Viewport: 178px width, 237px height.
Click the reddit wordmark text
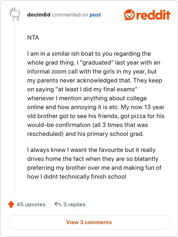coord(153,15)
